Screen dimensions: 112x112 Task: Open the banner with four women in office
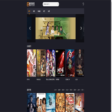coord(55,28)
